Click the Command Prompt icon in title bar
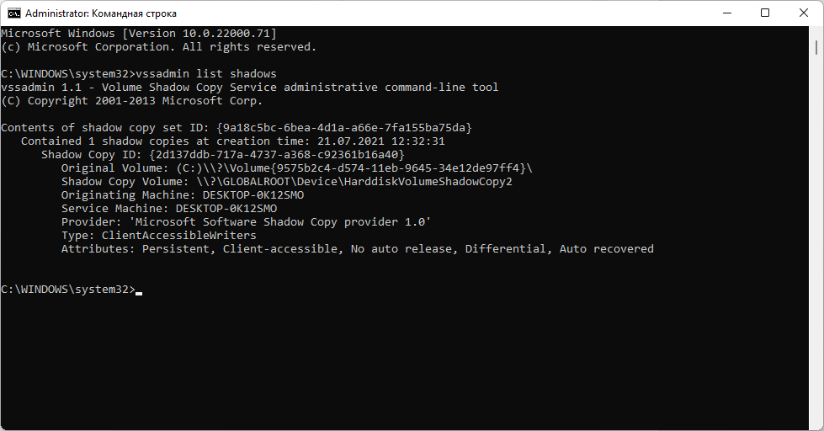This screenshot has width=824, height=431. pyautogui.click(x=14, y=13)
